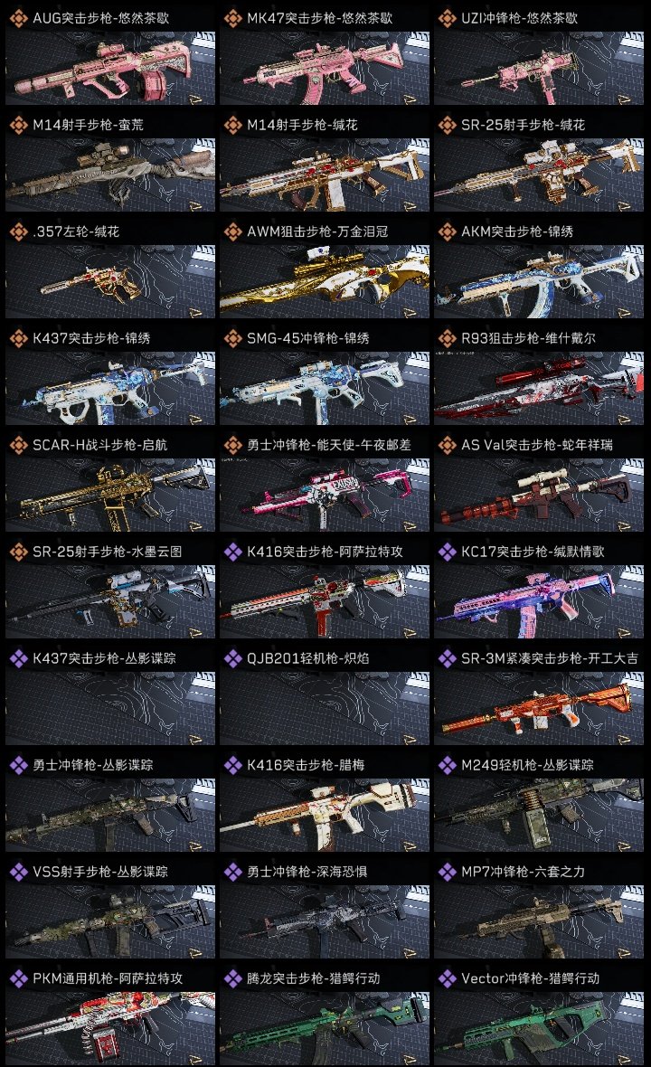Click the purple rarity icon beside Vector冲锋枪-猎鳄行动

coord(447,978)
